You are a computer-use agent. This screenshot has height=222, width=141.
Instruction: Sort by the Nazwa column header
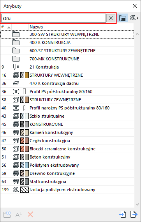(x=81, y=27)
